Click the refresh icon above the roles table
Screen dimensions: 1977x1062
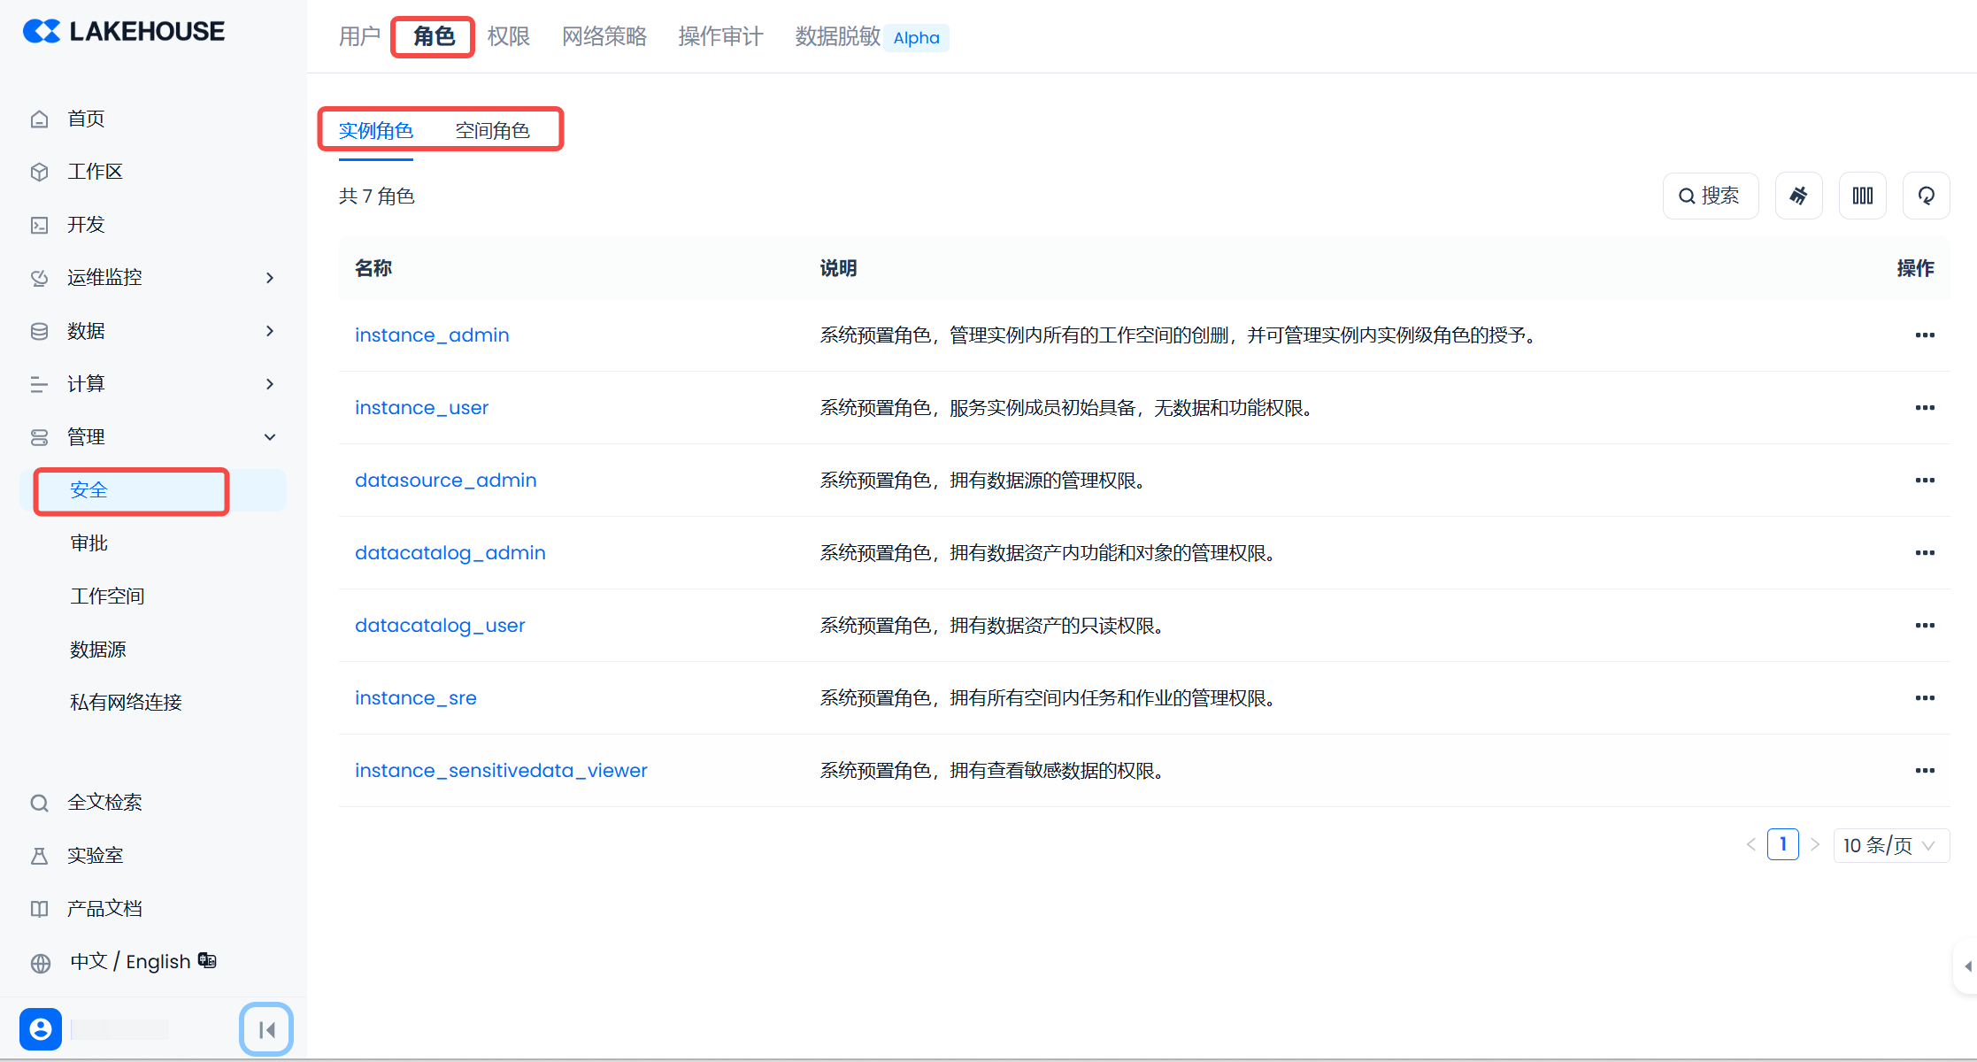coord(1926,196)
